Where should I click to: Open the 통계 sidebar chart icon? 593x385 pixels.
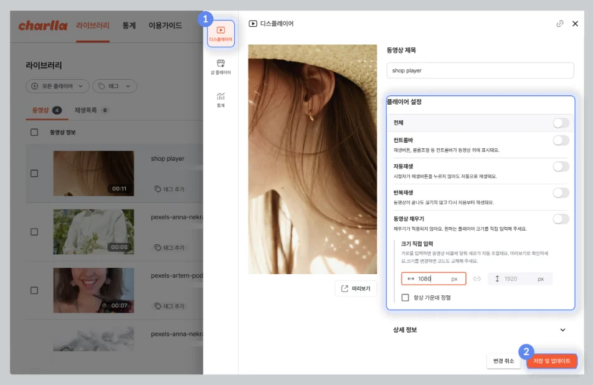tap(221, 100)
